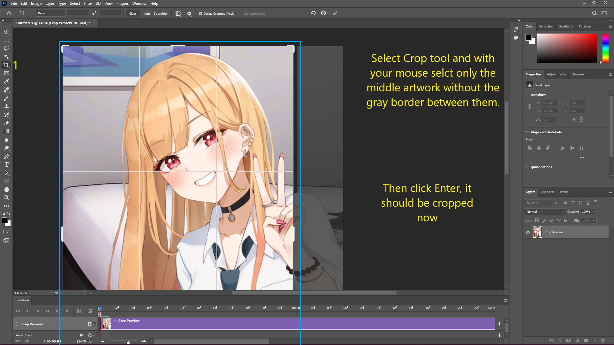Commit the crop with checkmark icon
This screenshot has height=345, width=614.
coord(335,13)
